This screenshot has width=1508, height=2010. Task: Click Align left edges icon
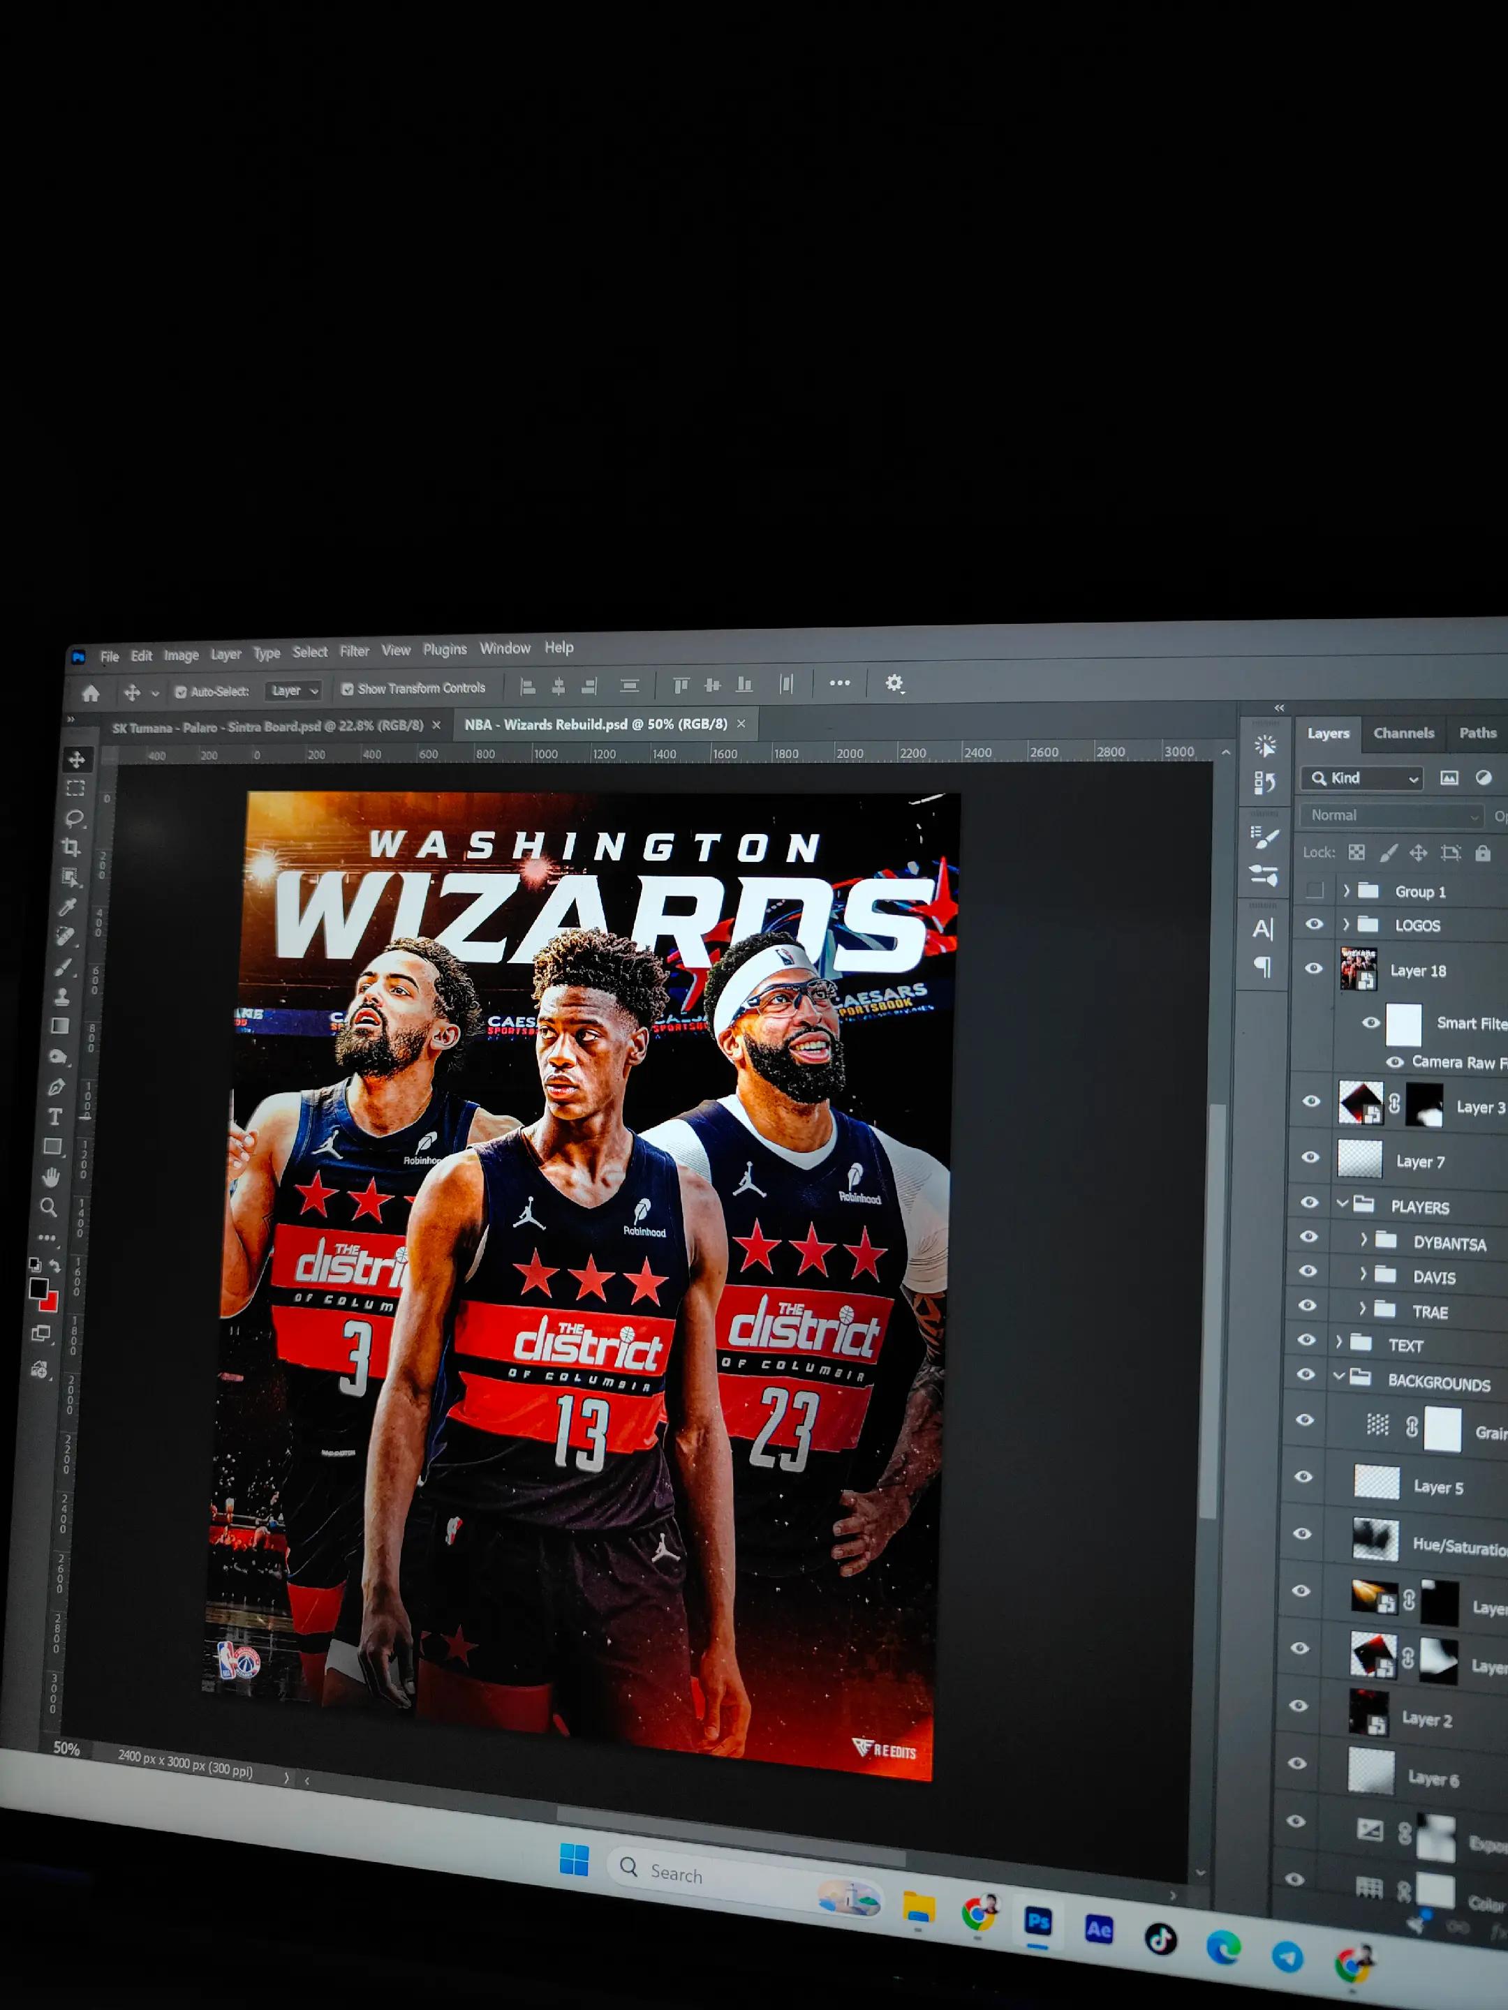pyautogui.click(x=527, y=687)
